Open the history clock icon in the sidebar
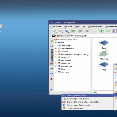Image resolution: width=117 pixels, height=117 pixels. tap(51, 46)
